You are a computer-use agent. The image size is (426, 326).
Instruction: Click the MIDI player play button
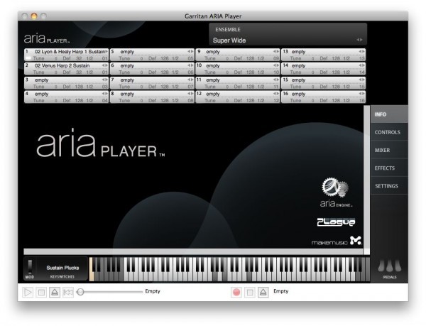[28, 293]
